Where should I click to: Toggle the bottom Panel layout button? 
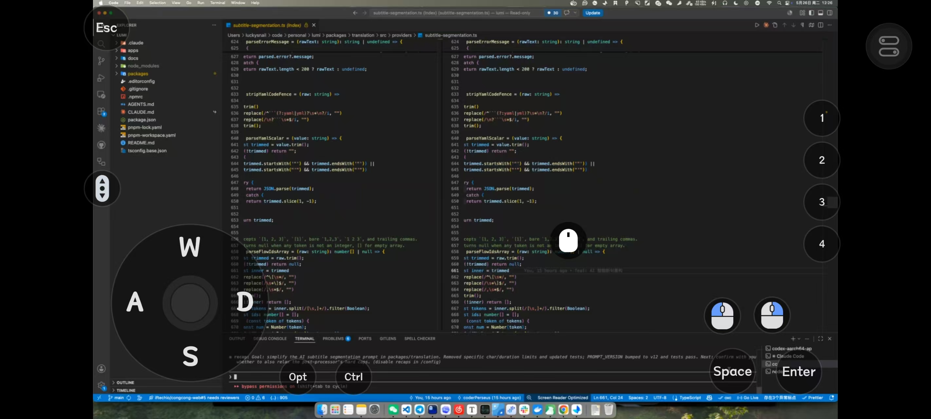[820, 13]
